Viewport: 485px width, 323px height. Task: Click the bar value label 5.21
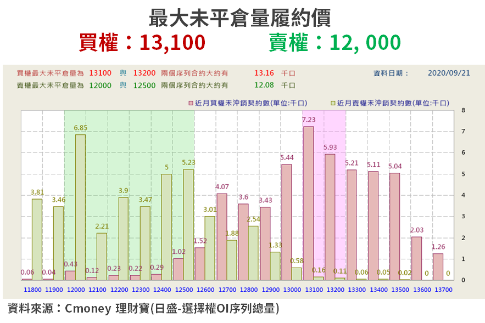(352, 163)
